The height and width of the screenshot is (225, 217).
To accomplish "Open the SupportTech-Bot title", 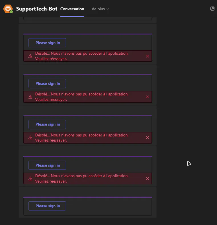I will click(x=37, y=9).
